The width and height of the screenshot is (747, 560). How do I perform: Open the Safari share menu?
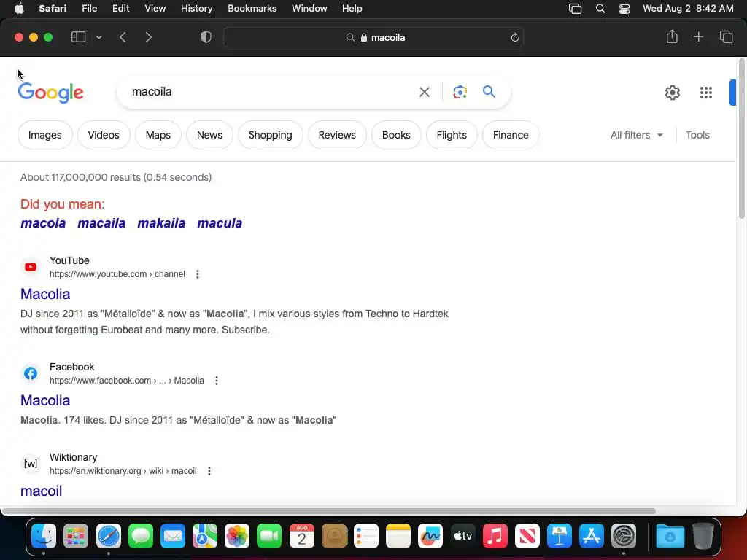pyautogui.click(x=672, y=36)
